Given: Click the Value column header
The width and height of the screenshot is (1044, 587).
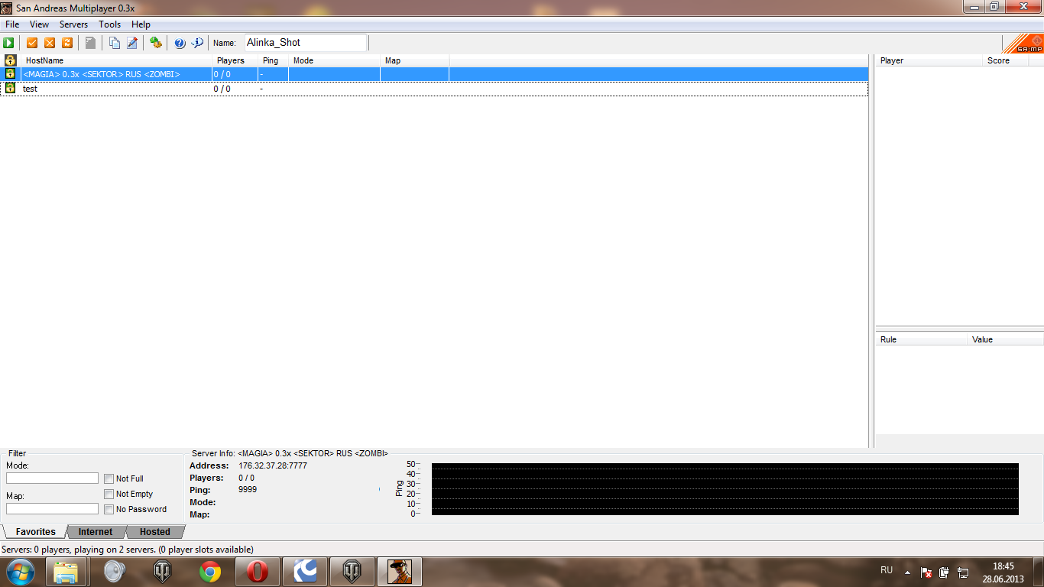Looking at the screenshot, I should [x=1005, y=339].
